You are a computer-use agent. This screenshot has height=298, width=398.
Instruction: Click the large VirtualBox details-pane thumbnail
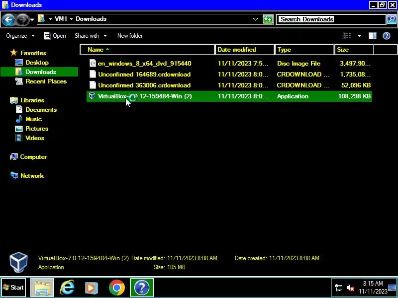[18, 263]
